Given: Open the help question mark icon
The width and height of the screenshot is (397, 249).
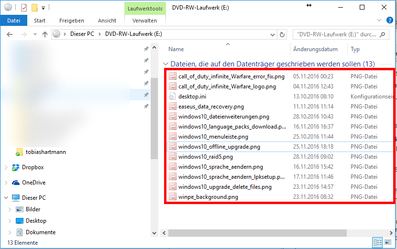Looking at the screenshot, I should pyautogui.click(x=390, y=20).
